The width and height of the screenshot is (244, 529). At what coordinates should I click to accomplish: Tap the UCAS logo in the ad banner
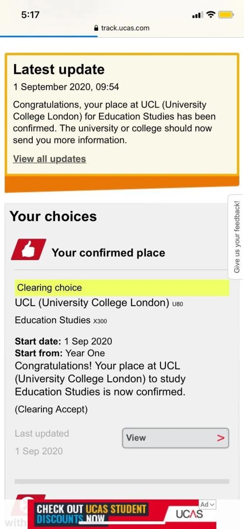pos(189,514)
